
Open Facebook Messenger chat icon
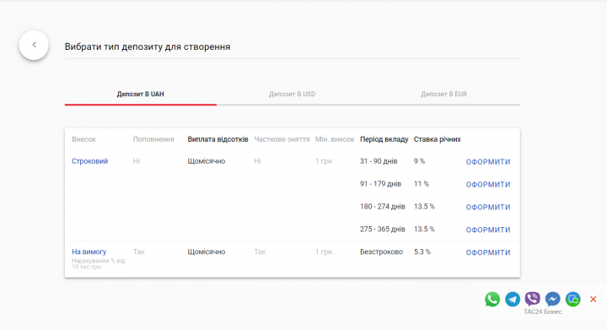[553, 300]
